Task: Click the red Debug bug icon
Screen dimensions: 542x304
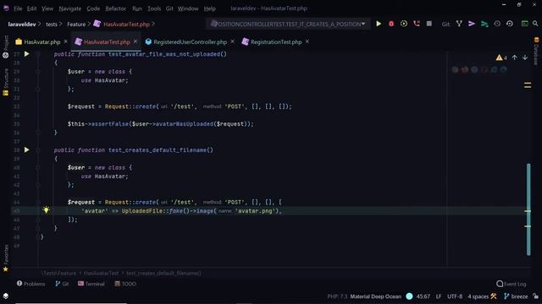Action: pyautogui.click(x=391, y=24)
